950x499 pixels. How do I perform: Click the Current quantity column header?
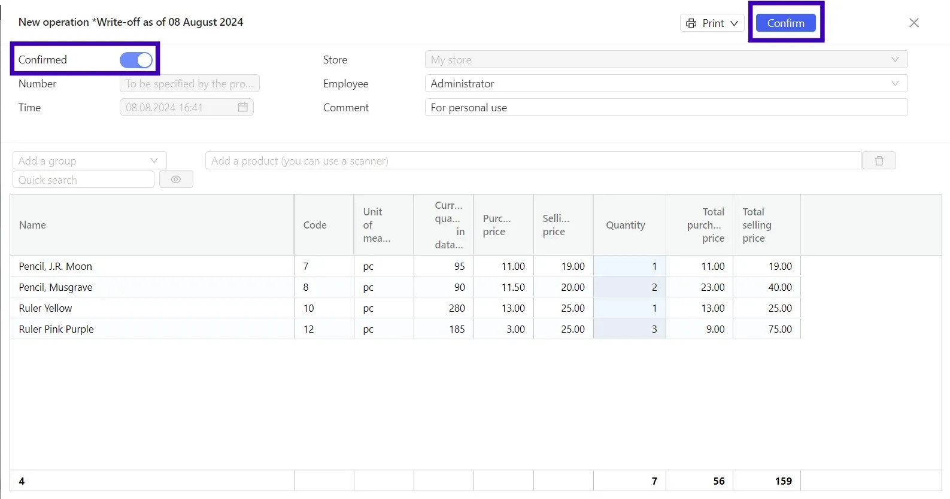click(444, 225)
